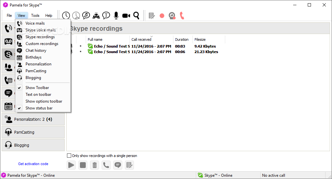332x179 pixels.
Task: Click the 9.42 Kbytes filesize cell
Action: (x=205, y=46)
